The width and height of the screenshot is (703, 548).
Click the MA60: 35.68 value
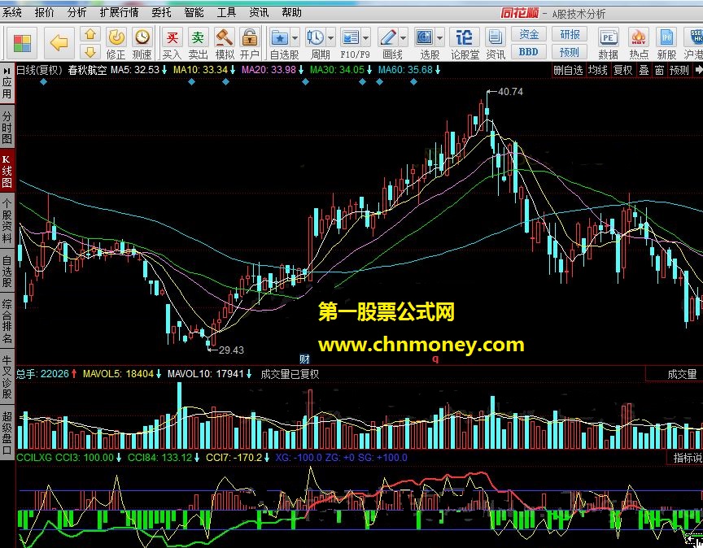[406, 69]
